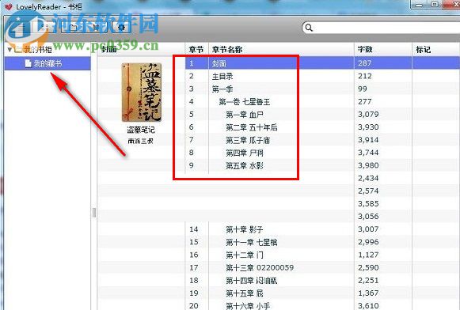Collapse the 我的书柜 tree node
This screenshot has width=460, height=310.
tap(10, 50)
